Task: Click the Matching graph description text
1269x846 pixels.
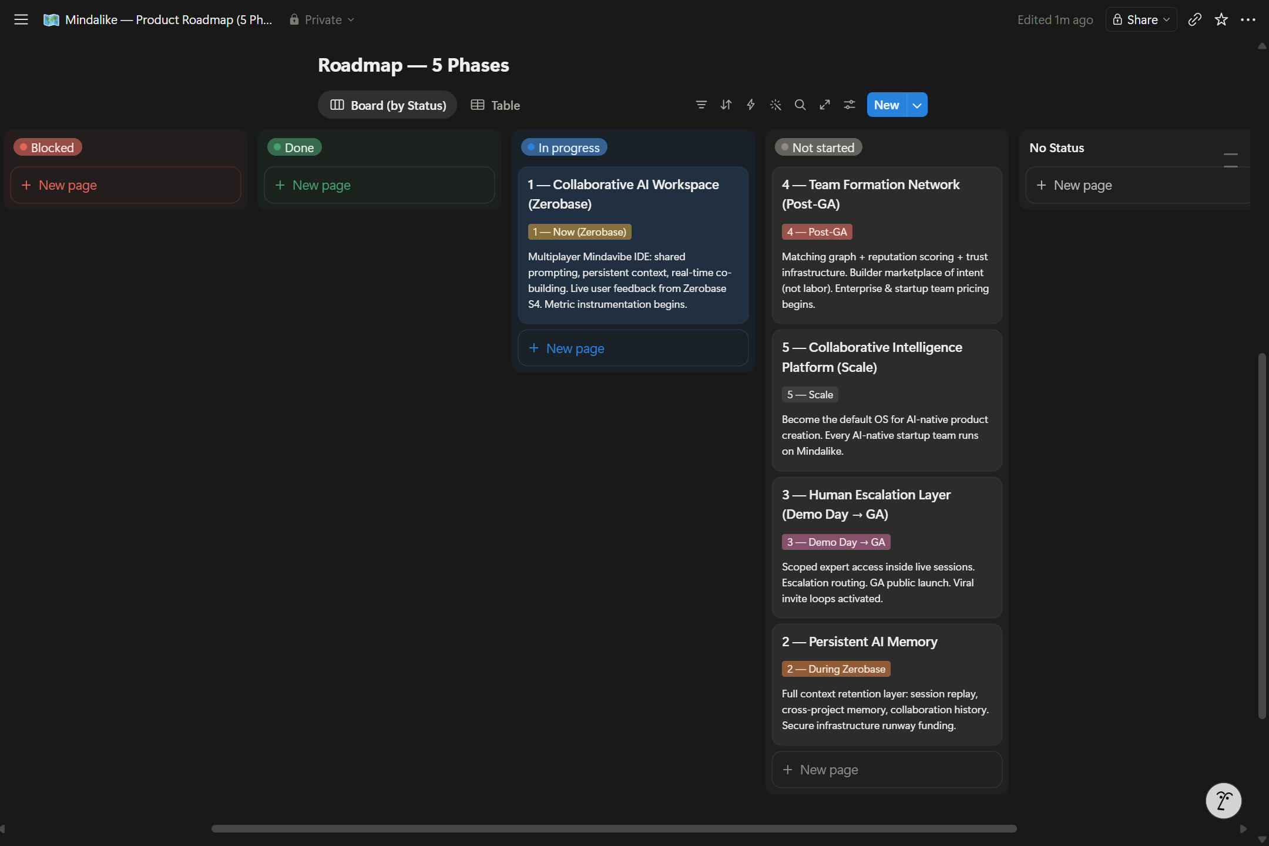Action: click(x=885, y=280)
